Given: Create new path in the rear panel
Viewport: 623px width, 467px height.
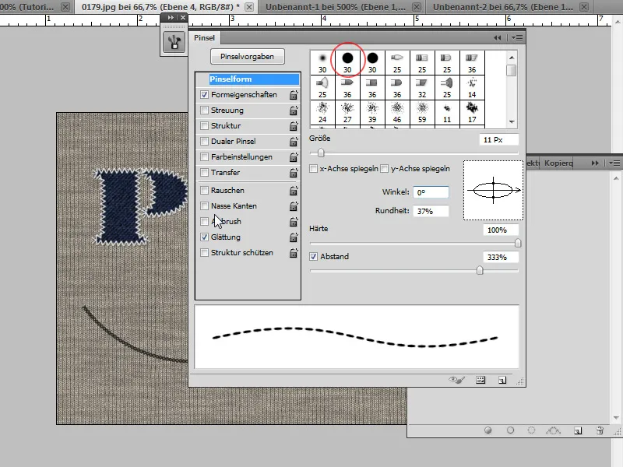Looking at the screenshot, I should 578,430.
